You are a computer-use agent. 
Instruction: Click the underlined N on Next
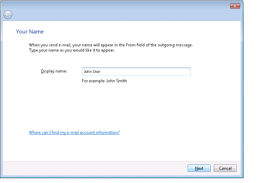click(x=196, y=168)
